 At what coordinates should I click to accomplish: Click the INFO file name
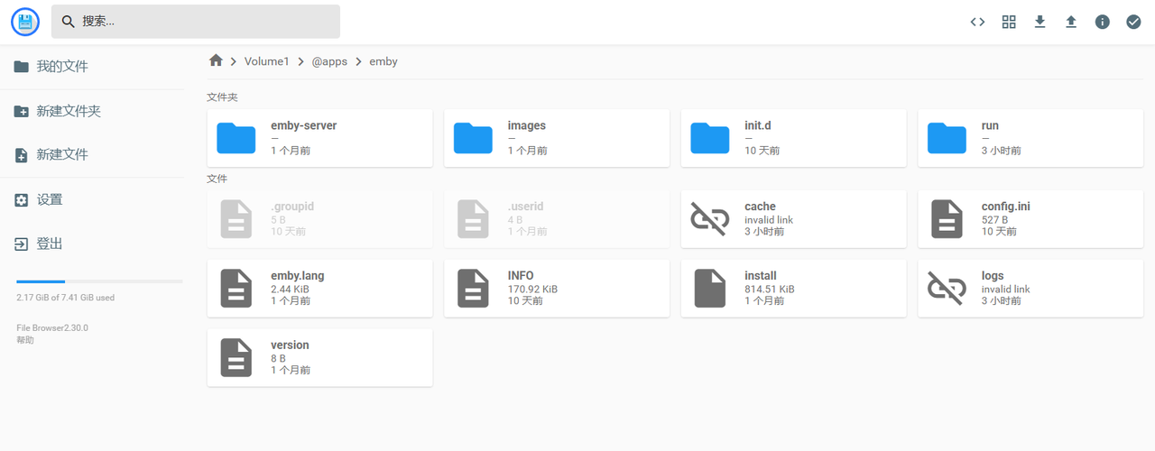pyautogui.click(x=521, y=276)
